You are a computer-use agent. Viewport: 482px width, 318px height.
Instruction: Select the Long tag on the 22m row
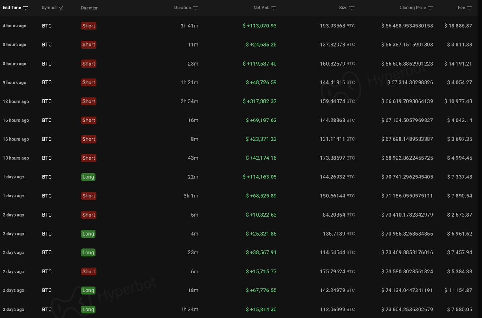click(x=88, y=177)
